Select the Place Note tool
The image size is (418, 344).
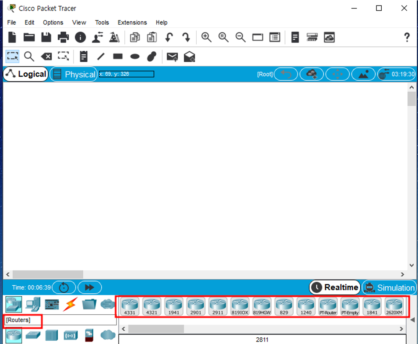pos(84,56)
